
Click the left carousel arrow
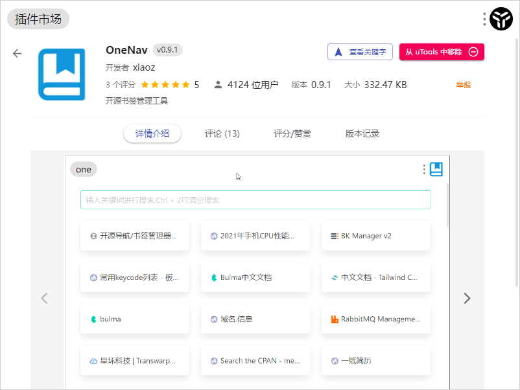point(44,298)
